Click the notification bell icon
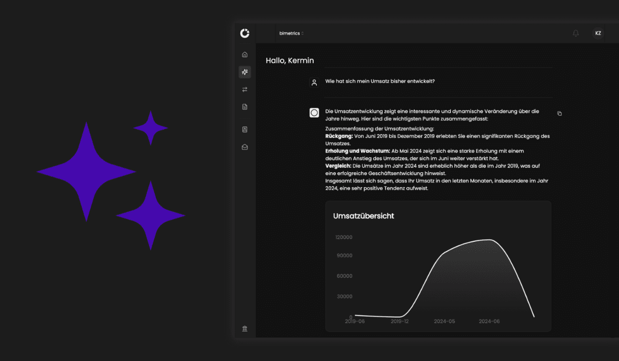 576,34
